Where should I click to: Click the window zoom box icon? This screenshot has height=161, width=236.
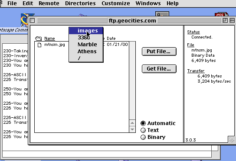pos(225,21)
